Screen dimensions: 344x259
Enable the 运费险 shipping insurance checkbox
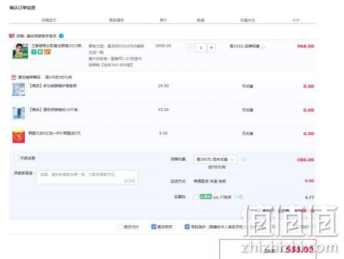pyautogui.click(x=196, y=197)
